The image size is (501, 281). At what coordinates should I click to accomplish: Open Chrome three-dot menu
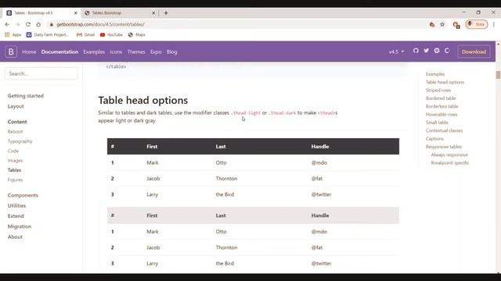(x=494, y=24)
